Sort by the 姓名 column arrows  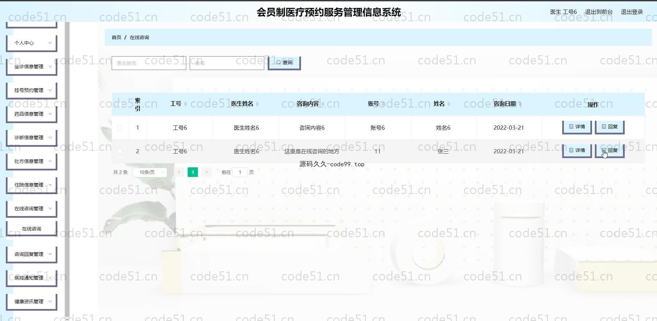tap(449, 104)
